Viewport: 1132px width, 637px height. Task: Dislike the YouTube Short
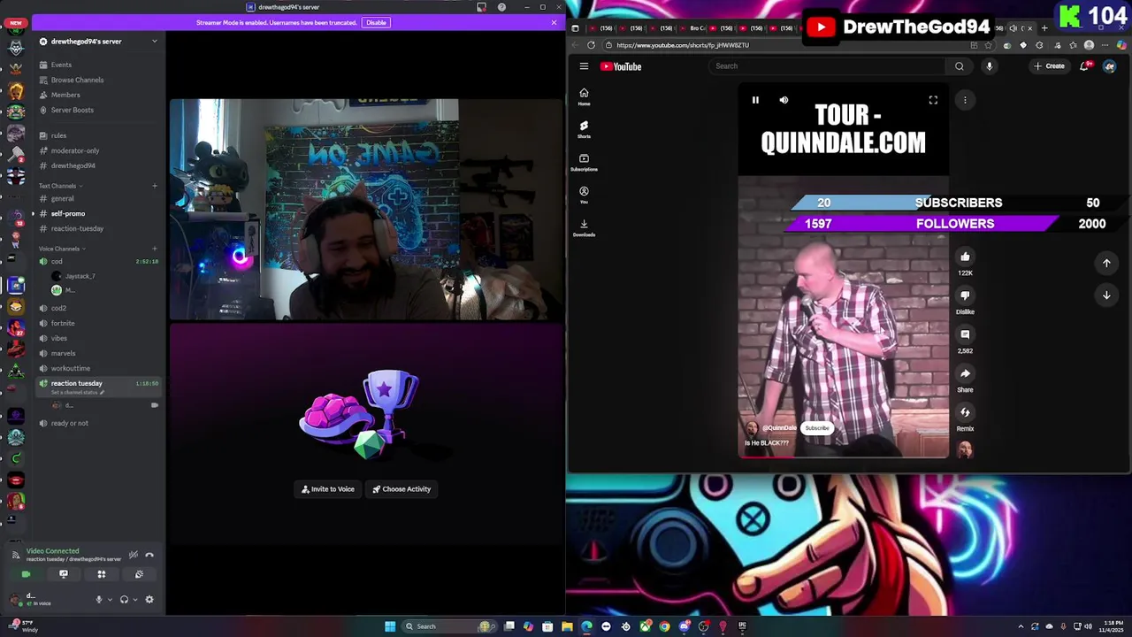click(965, 295)
